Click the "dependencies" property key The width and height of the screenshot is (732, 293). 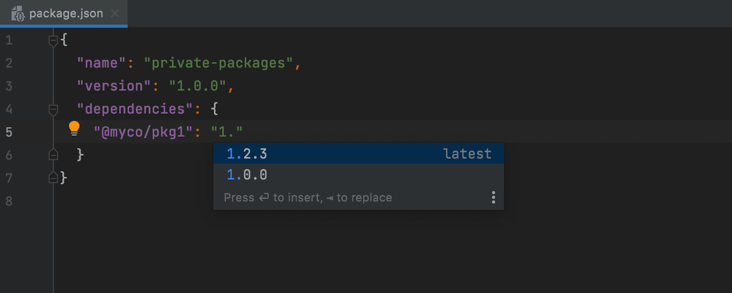(135, 109)
